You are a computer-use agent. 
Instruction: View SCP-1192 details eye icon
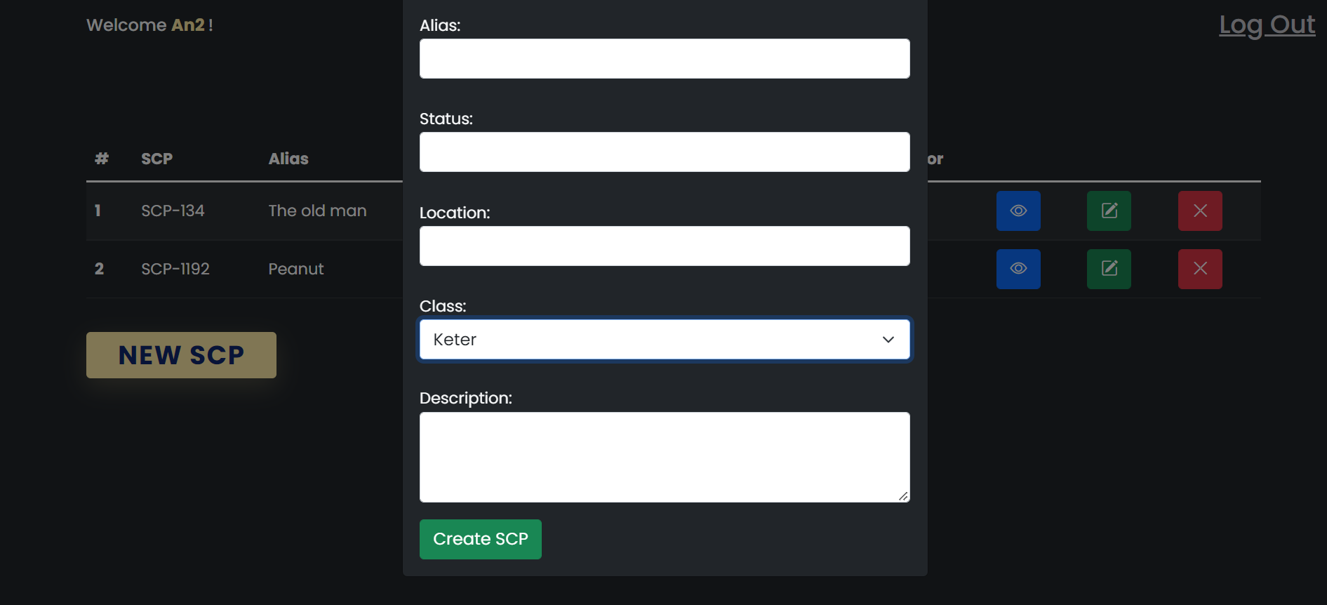pyautogui.click(x=1018, y=269)
